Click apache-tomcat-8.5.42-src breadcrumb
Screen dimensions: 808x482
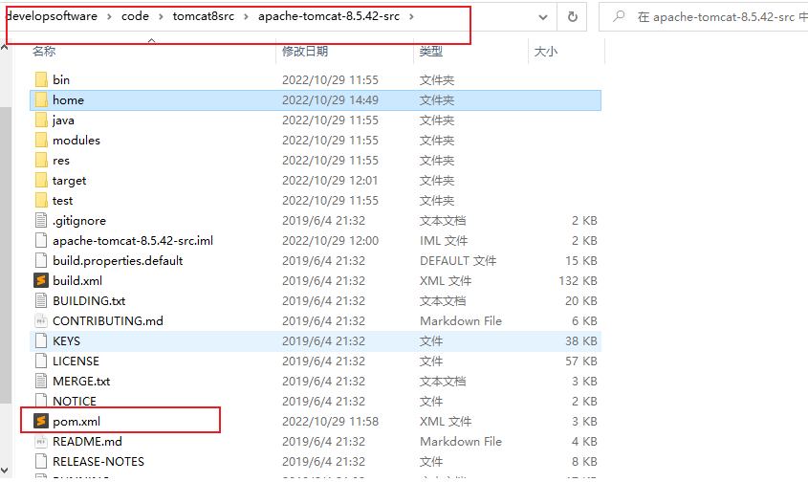click(x=329, y=16)
